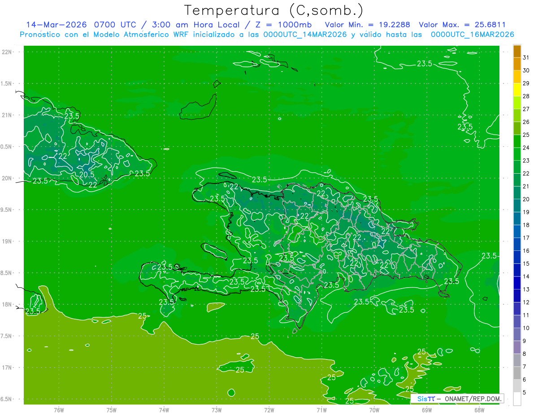
Task: Click the color scale label 17
Action: (526, 238)
